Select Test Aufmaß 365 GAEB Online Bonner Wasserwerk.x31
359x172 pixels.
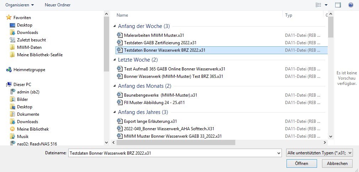[175, 69]
